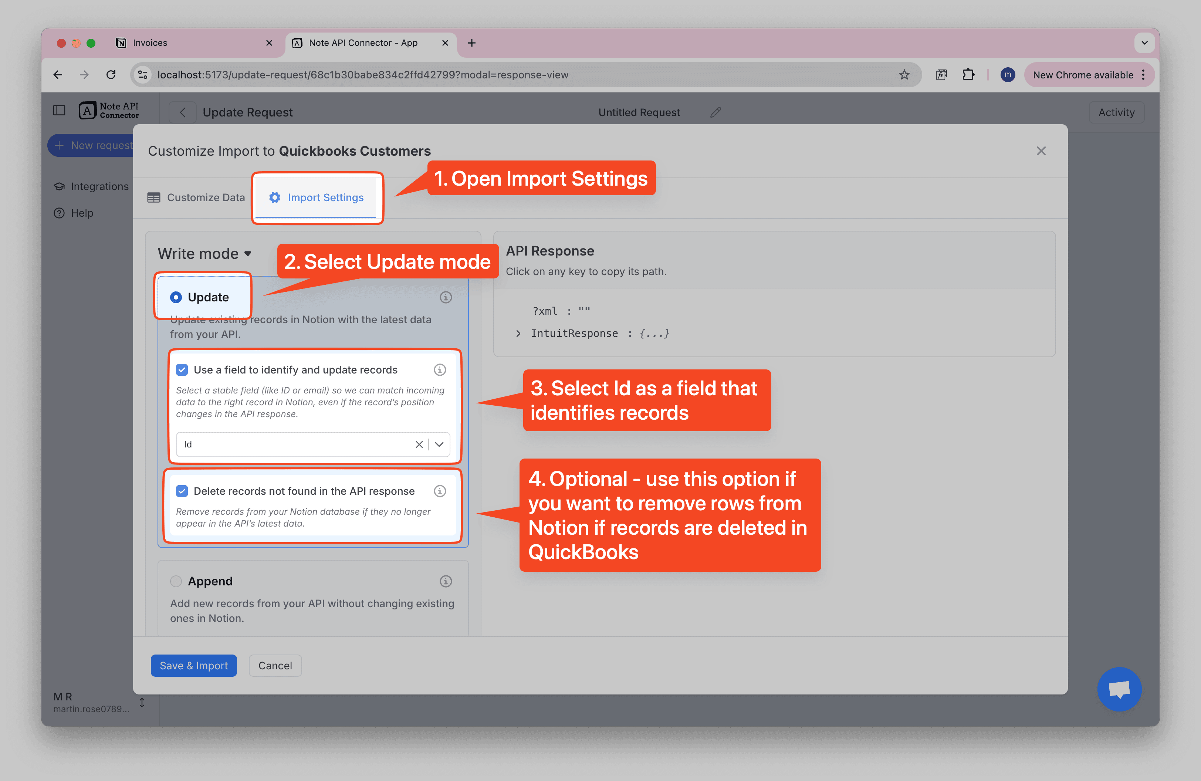The image size is (1201, 781).
Task: Open the Activity button
Action: 1116,112
